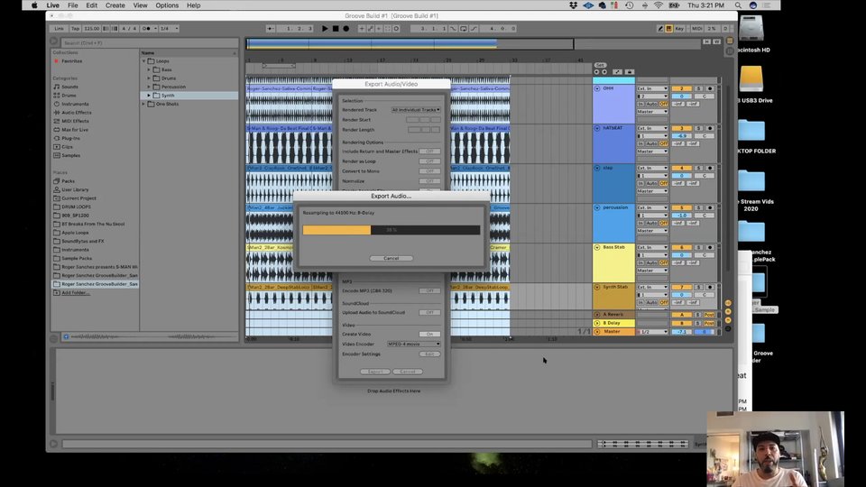Open Packs in Places
Viewport: 866px width, 487px height.
68,181
